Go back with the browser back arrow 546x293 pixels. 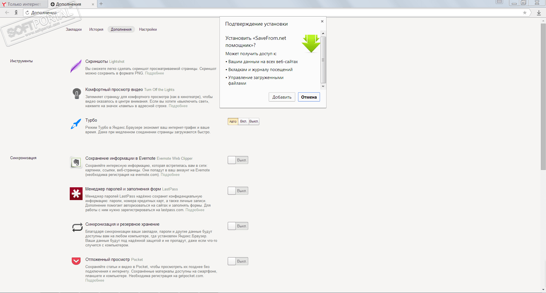point(7,13)
